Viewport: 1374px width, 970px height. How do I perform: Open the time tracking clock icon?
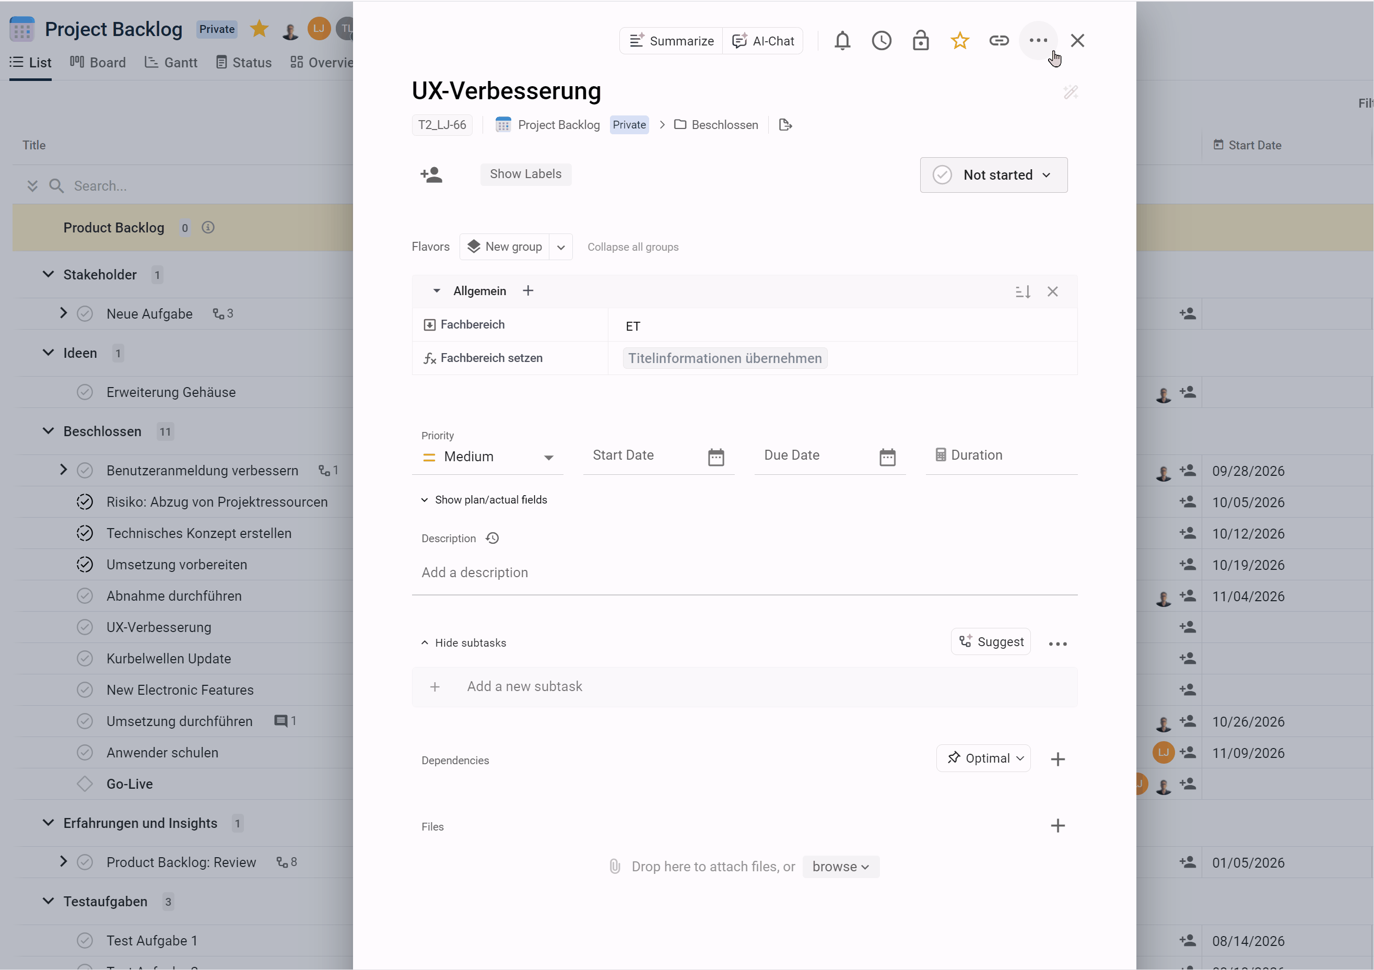coord(881,41)
